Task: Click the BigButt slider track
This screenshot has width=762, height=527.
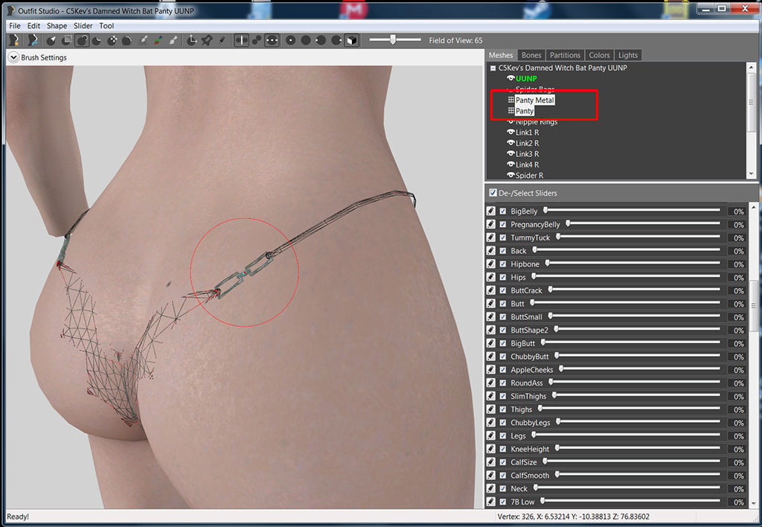Action: pos(631,342)
